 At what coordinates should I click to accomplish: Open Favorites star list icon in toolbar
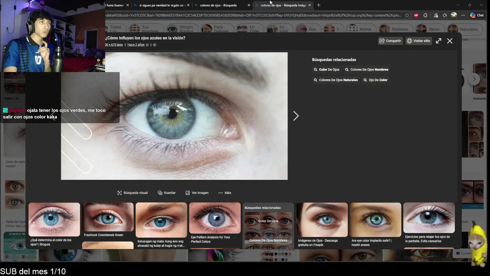click(445, 15)
